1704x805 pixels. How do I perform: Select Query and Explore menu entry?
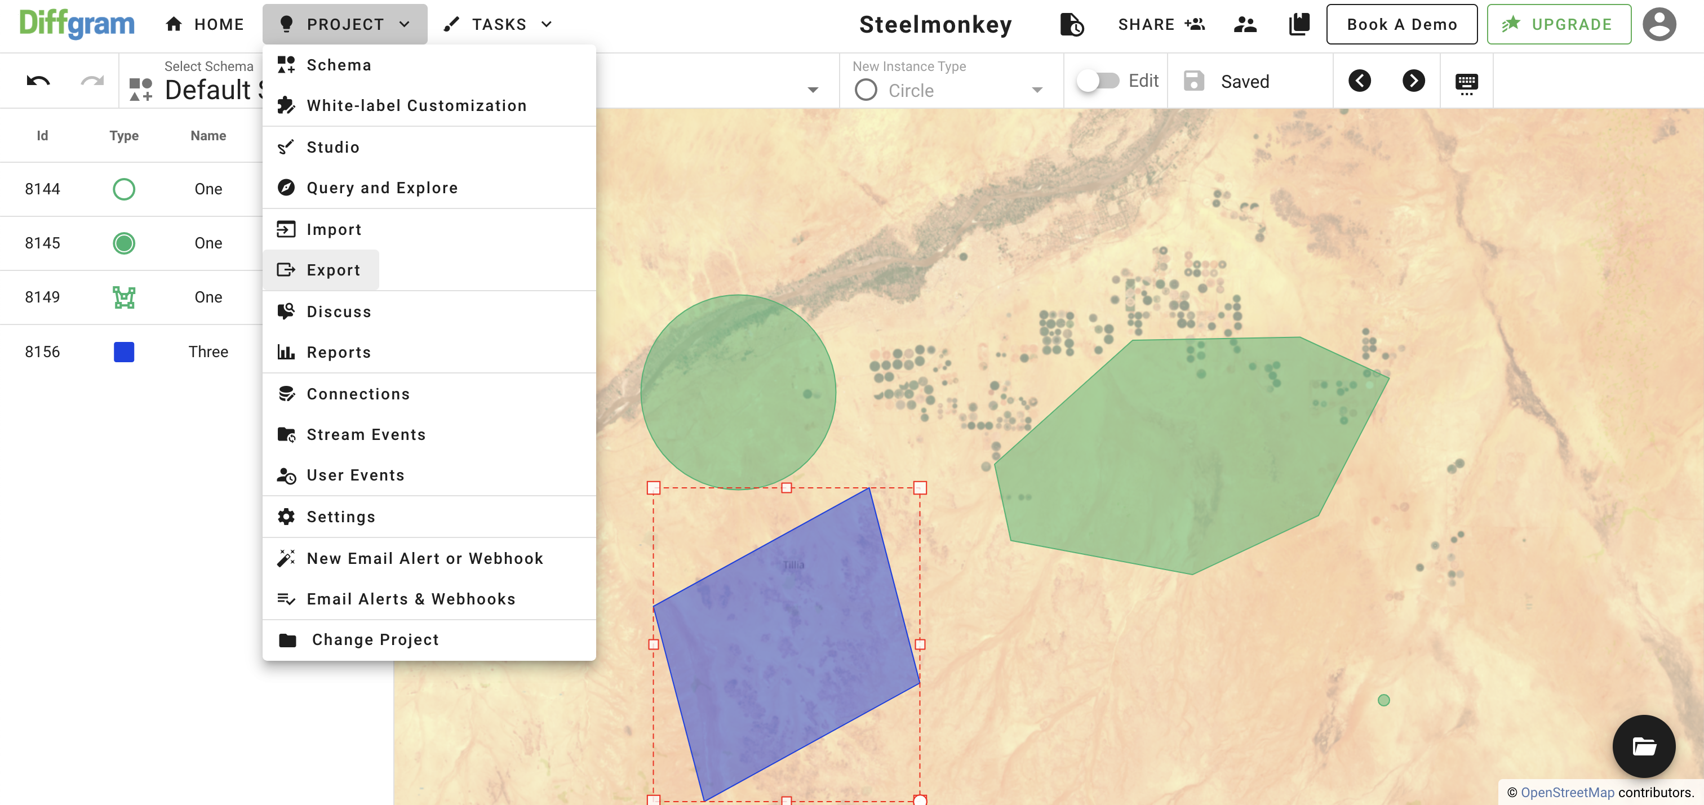(x=381, y=188)
